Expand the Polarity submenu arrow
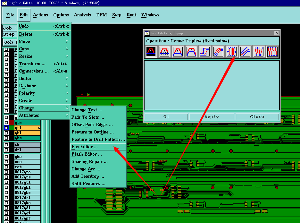Image resolution: width=300 pixels, height=223 pixels. click(x=67, y=93)
